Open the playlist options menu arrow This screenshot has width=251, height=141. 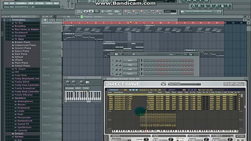(44, 17)
